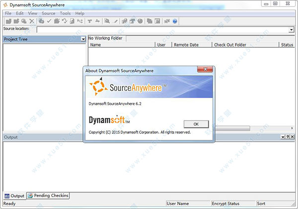
Task: Click the toolbar icon left of the help icon
Action: tap(167, 21)
